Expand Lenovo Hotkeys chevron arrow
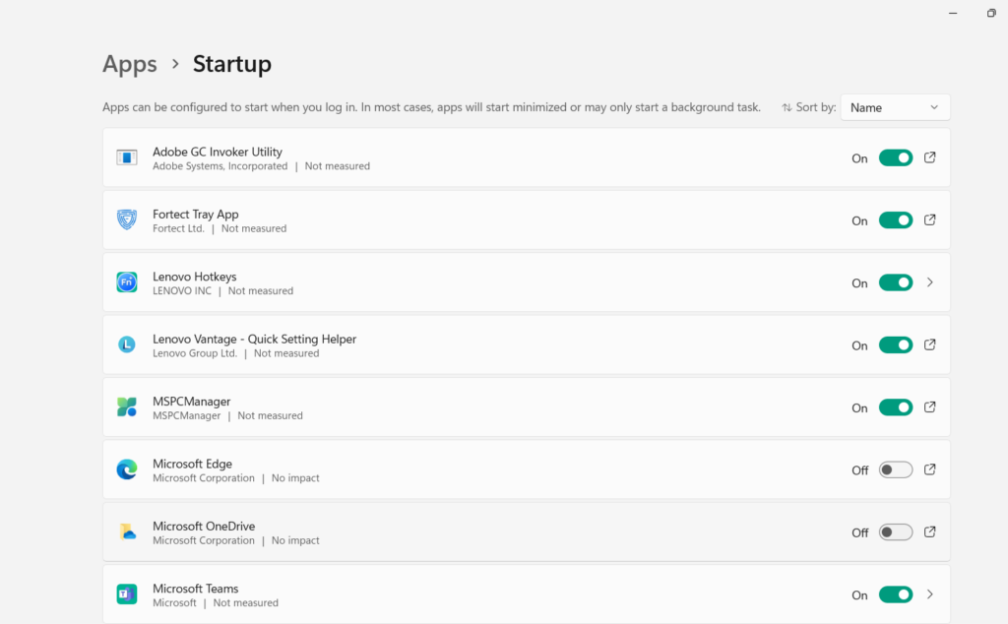Viewport: 1008px width, 624px height. click(930, 282)
